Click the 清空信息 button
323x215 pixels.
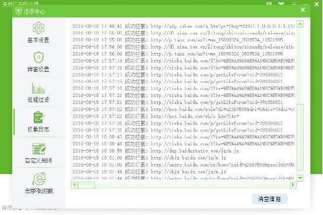269,199
